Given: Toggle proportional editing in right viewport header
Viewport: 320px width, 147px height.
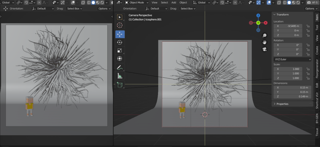Looking at the screenshot, I should coord(235,3).
